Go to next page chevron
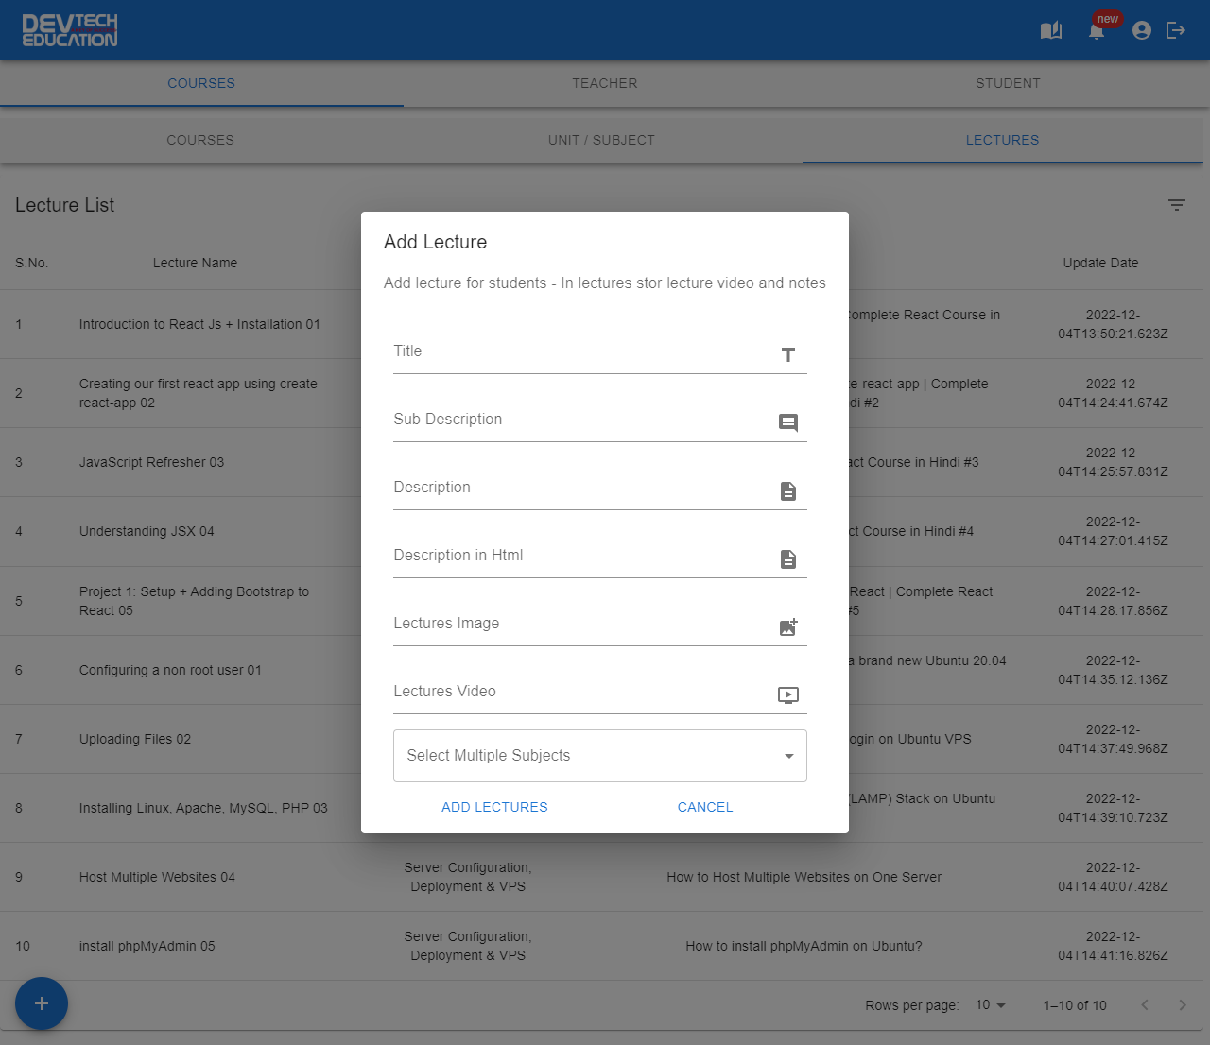This screenshot has width=1210, height=1045. (x=1183, y=1005)
